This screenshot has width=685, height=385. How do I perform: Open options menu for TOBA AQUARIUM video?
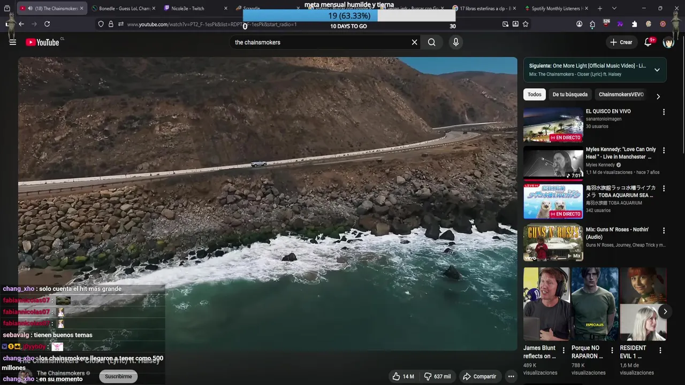[664, 189]
